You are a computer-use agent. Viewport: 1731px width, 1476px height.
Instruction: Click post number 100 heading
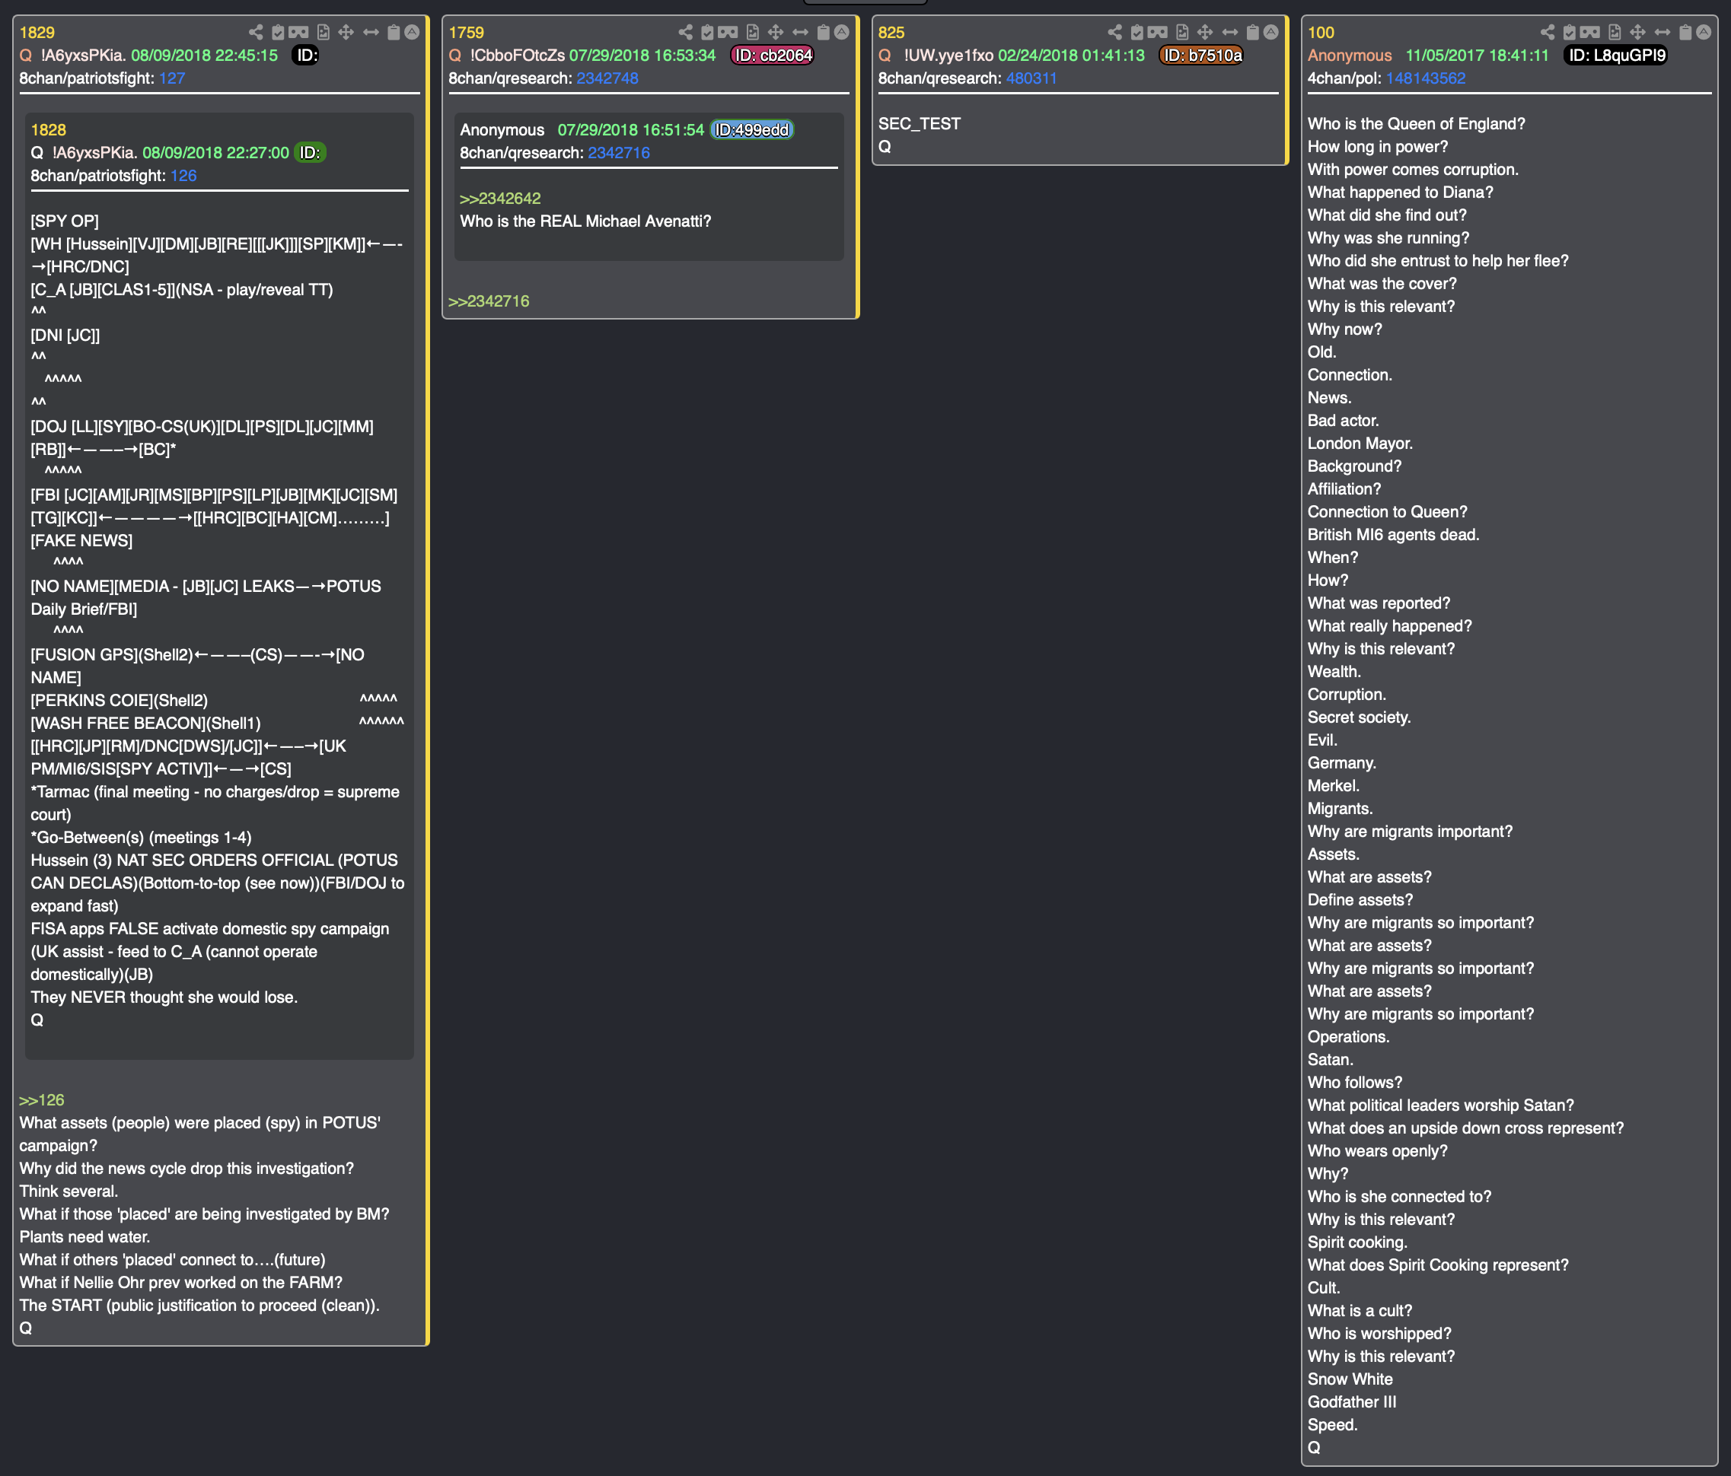1321,33
